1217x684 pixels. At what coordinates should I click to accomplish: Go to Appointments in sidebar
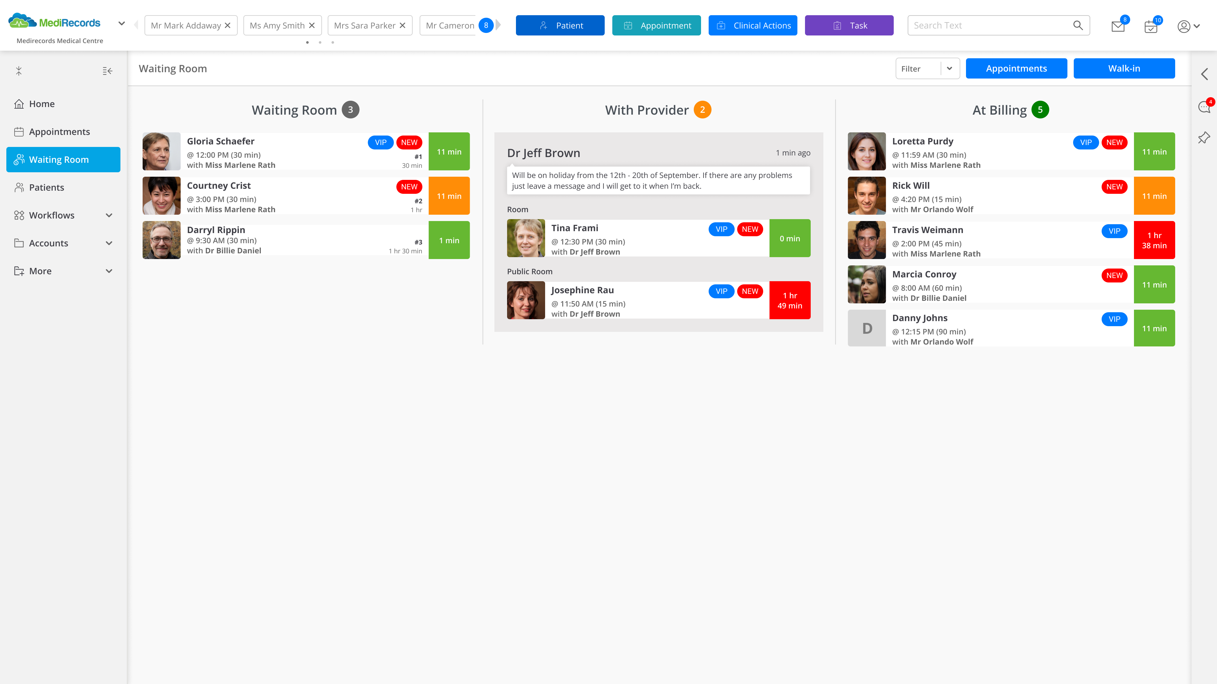[x=60, y=132]
